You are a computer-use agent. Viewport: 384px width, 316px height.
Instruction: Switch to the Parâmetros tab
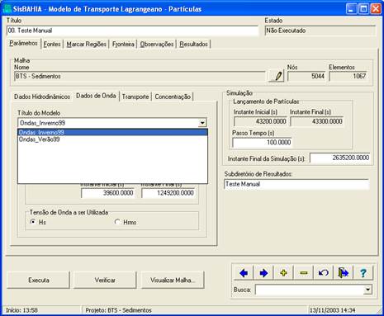(23, 44)
